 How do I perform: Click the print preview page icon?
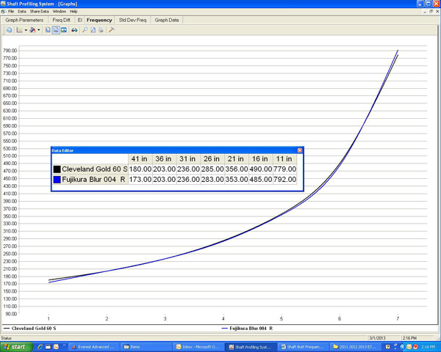(93, 30)
